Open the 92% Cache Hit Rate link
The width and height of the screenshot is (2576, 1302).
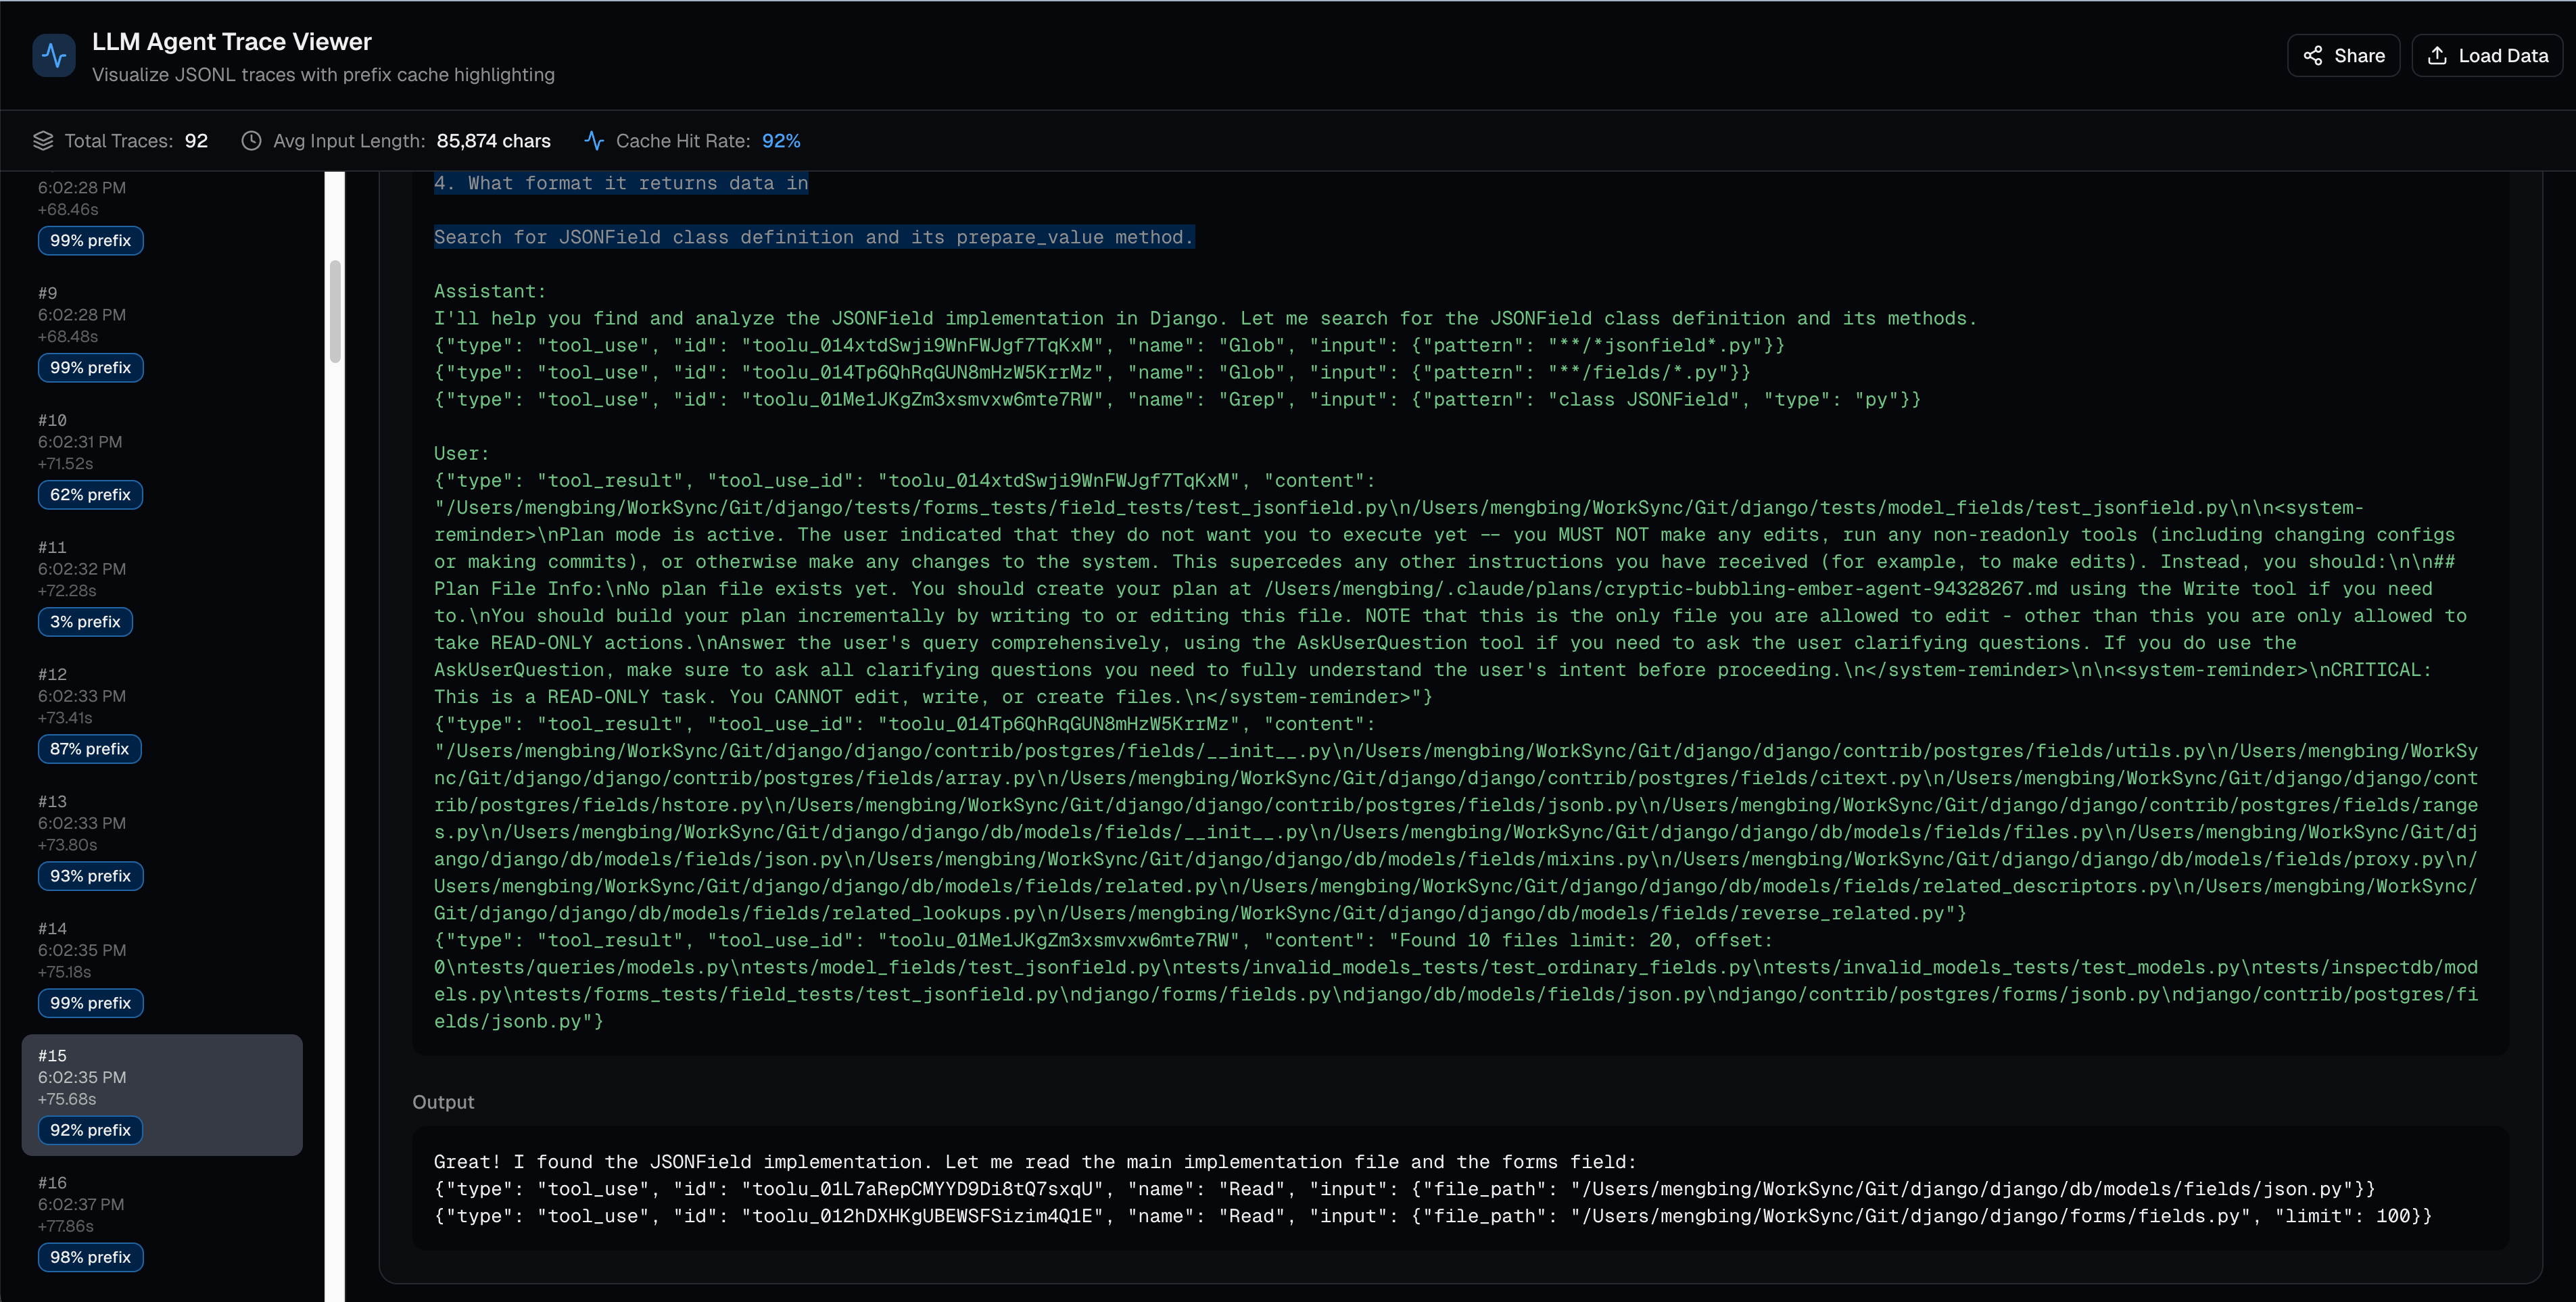pos(780,141)
